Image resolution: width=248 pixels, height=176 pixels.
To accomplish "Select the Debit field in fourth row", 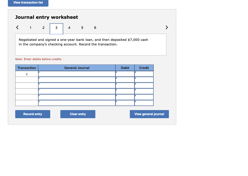I will click(125, 91).
